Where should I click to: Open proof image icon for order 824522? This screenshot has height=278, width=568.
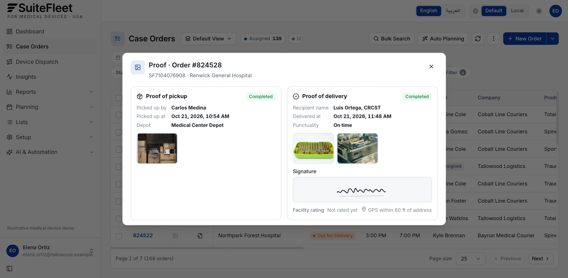175,236
